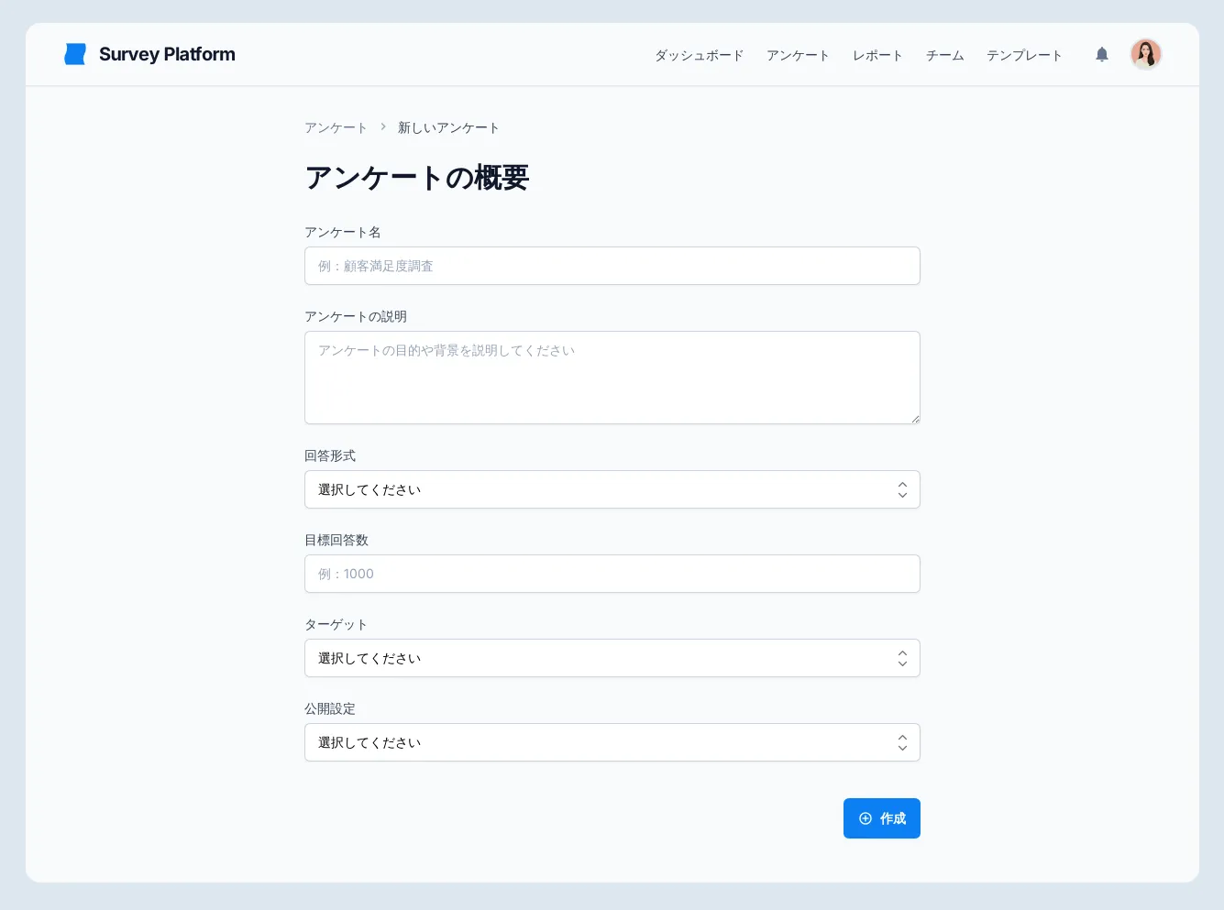Click into アンケートの説明 text area
The image size is (1224, 910).
pyautogui.click(x=612, y=378)
